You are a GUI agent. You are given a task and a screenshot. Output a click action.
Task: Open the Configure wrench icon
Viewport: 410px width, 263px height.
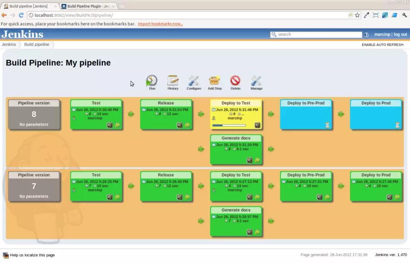tap(194, 81)
